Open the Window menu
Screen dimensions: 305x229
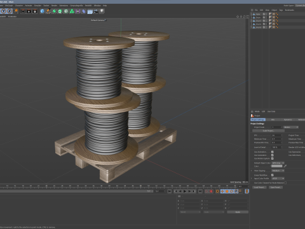(x=97, y=6)
